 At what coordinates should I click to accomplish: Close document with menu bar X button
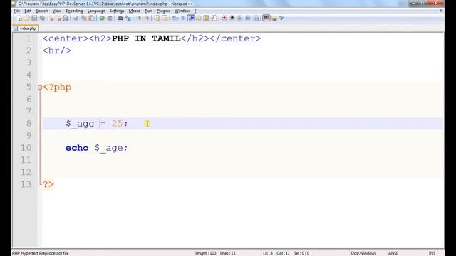click(x=441, y=11)
